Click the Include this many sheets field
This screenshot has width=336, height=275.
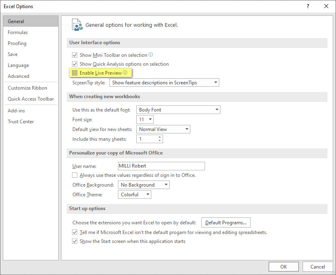tap(150, 139)
